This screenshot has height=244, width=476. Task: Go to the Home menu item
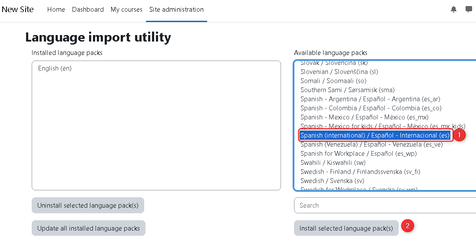[x=56, y=10]
